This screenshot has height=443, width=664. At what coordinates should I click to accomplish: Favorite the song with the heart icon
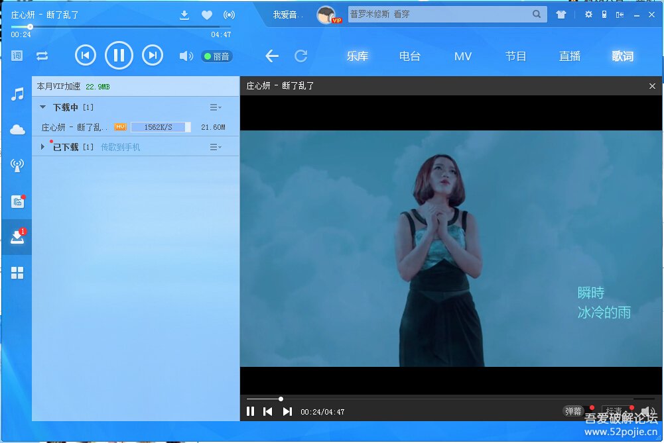point(207,15)
